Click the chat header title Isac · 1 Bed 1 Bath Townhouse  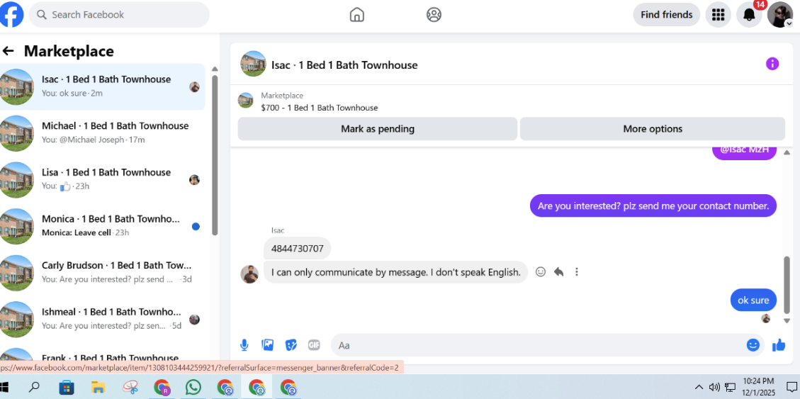tap(344, 64)
